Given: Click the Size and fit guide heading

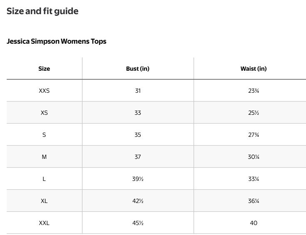Looking at the screenshot, I should click(42, 11).
